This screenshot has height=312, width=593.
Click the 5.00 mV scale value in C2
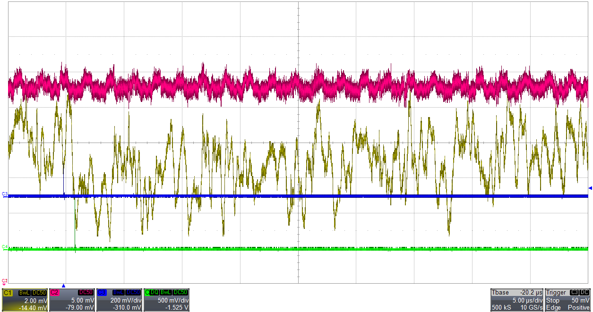point(83,301)
